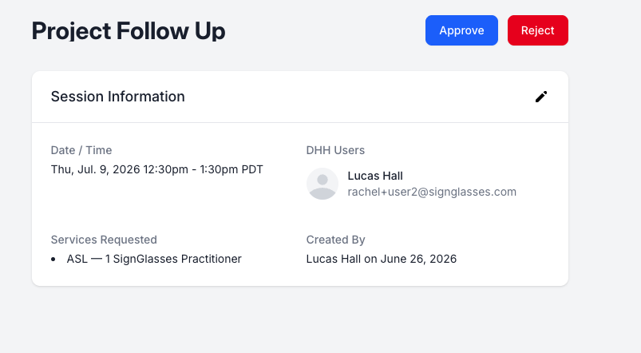Click the rachel+user2@signglasses.com email address

(x=432, y=192)
